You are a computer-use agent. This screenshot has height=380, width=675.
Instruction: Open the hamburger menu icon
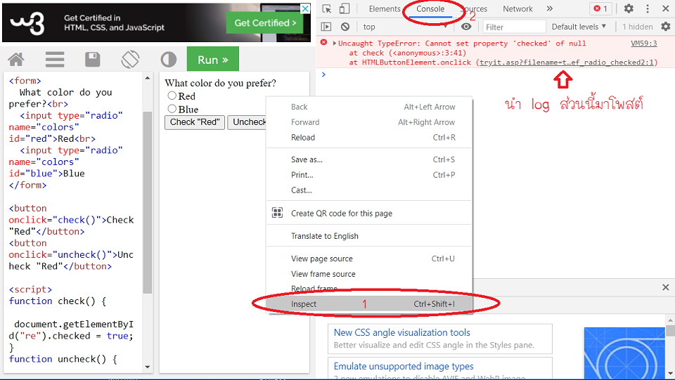pos(55,60)
